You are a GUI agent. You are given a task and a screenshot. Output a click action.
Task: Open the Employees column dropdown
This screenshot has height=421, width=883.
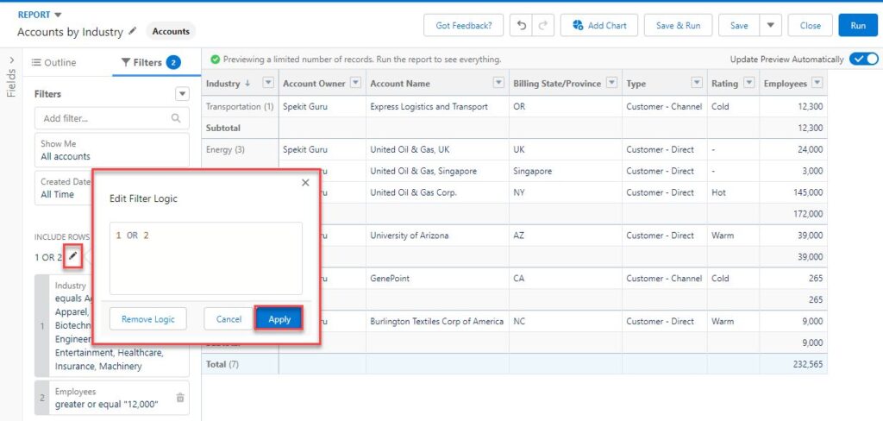817,83
